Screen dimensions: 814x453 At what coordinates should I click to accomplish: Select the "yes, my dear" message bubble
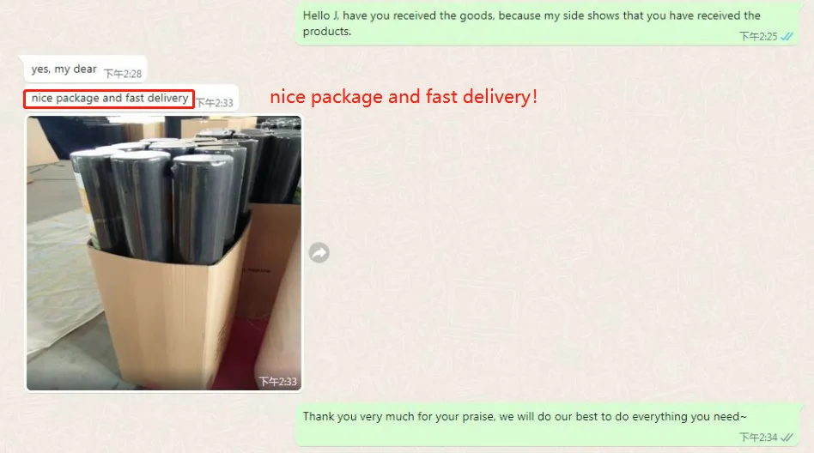coord(85,69)
